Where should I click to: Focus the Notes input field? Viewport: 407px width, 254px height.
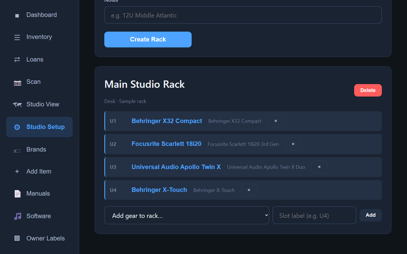(x=243, y=15)
